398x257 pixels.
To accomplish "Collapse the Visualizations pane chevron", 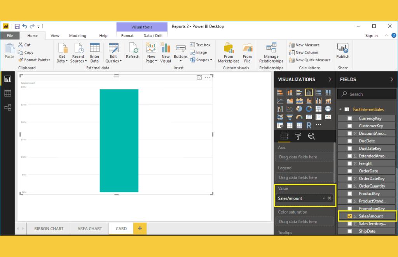I will [x=330, y=80].
